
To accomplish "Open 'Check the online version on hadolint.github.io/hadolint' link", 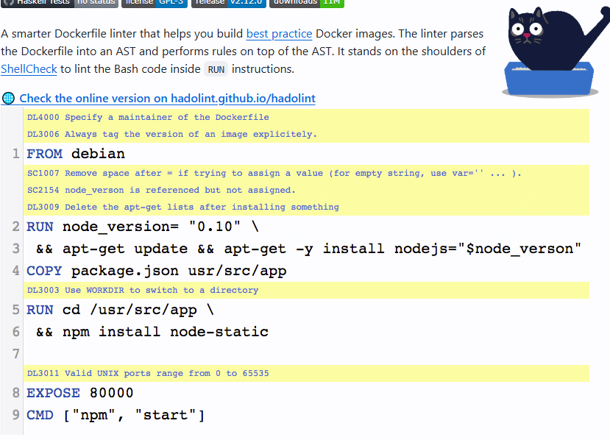I will [167, 99].
